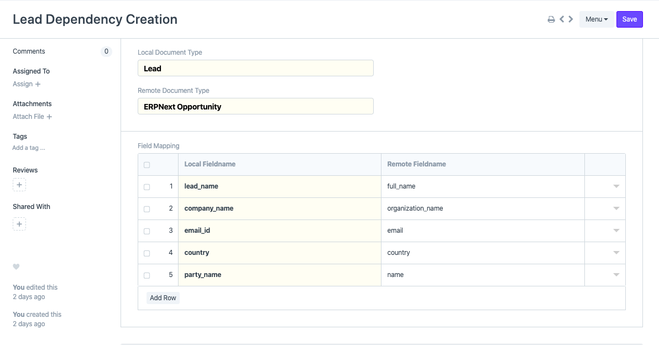Click the plus icon under Reviews
Screen dimensions: 659x345
pos(19,185)
